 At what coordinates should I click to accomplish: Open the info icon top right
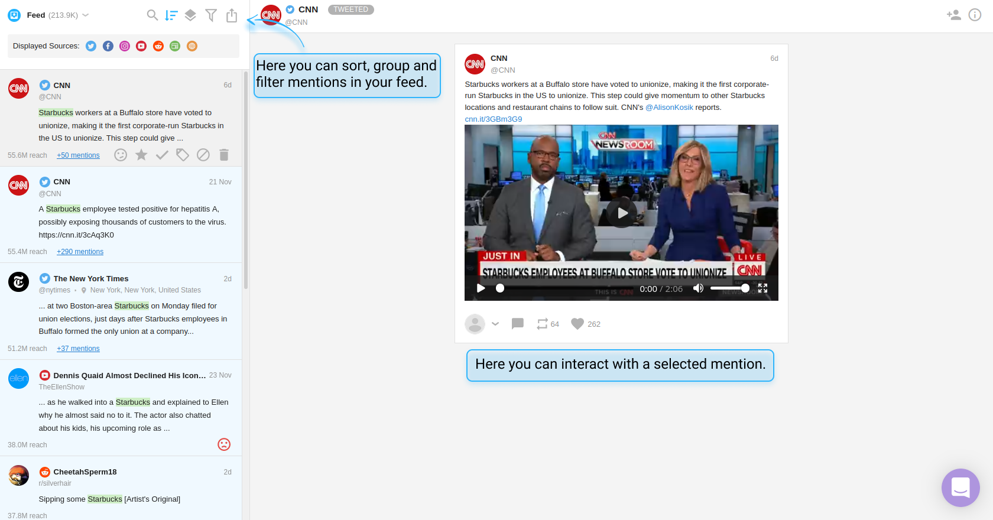(975, 15)
